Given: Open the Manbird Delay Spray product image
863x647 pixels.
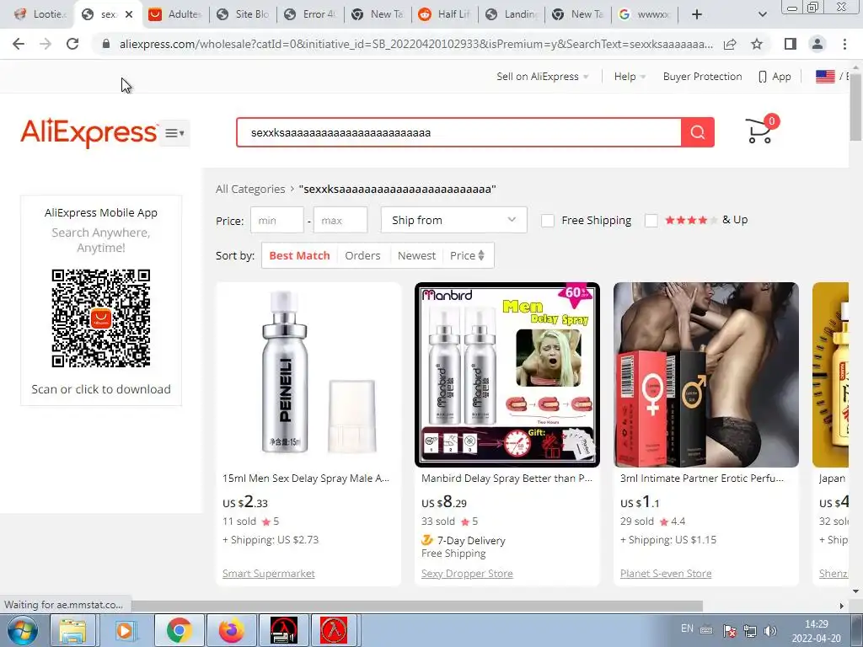Looking at the screenshot, I should (x=507, y=375).
